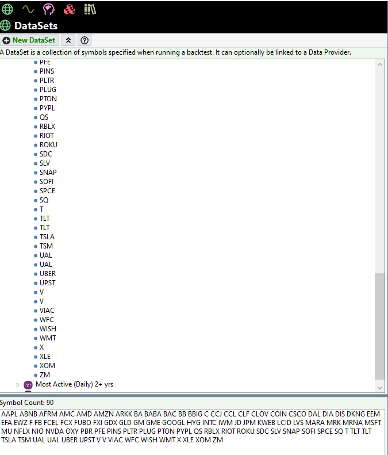This screenshot has width=388, height=455.
Task: Click the vertical scrollbar thumb in tree
Action: point(379,326)
